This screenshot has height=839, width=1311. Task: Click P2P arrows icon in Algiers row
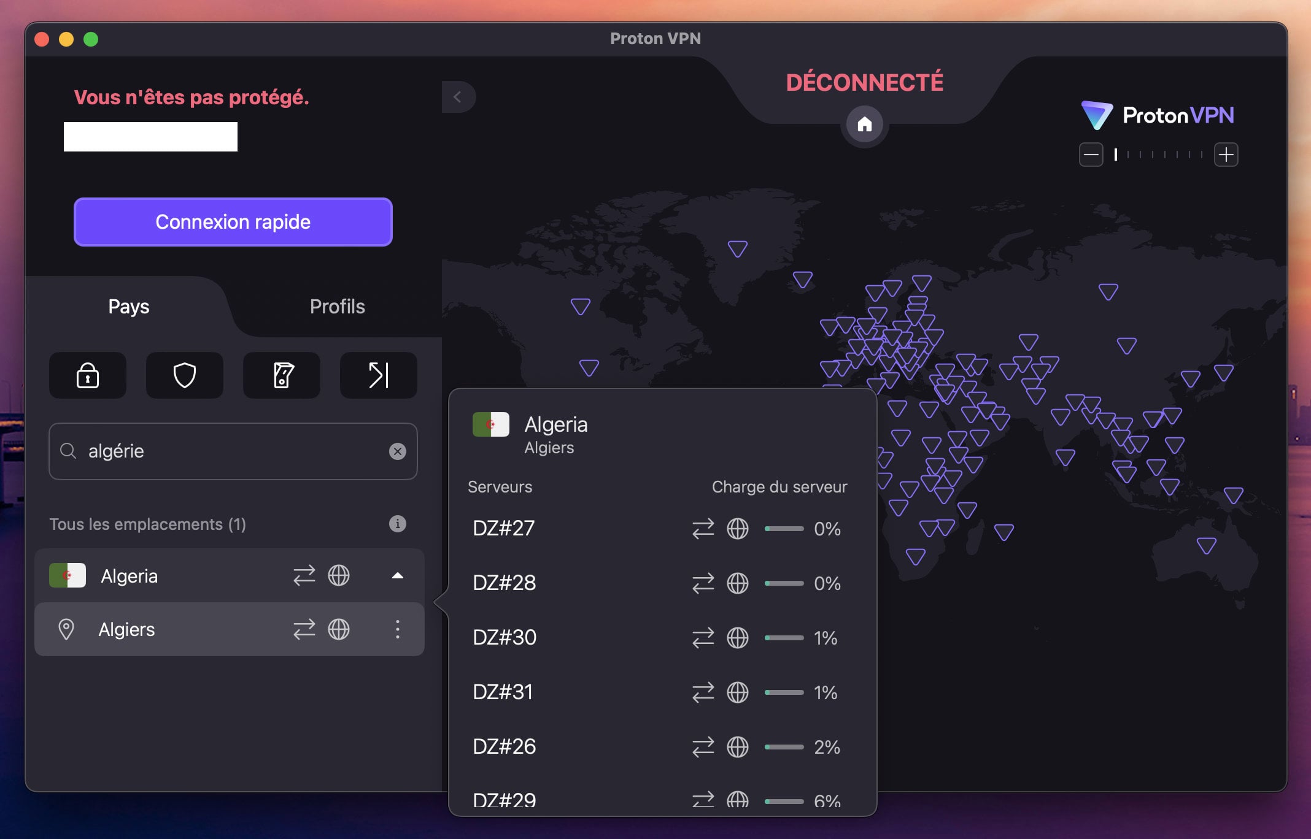point(304,629)
